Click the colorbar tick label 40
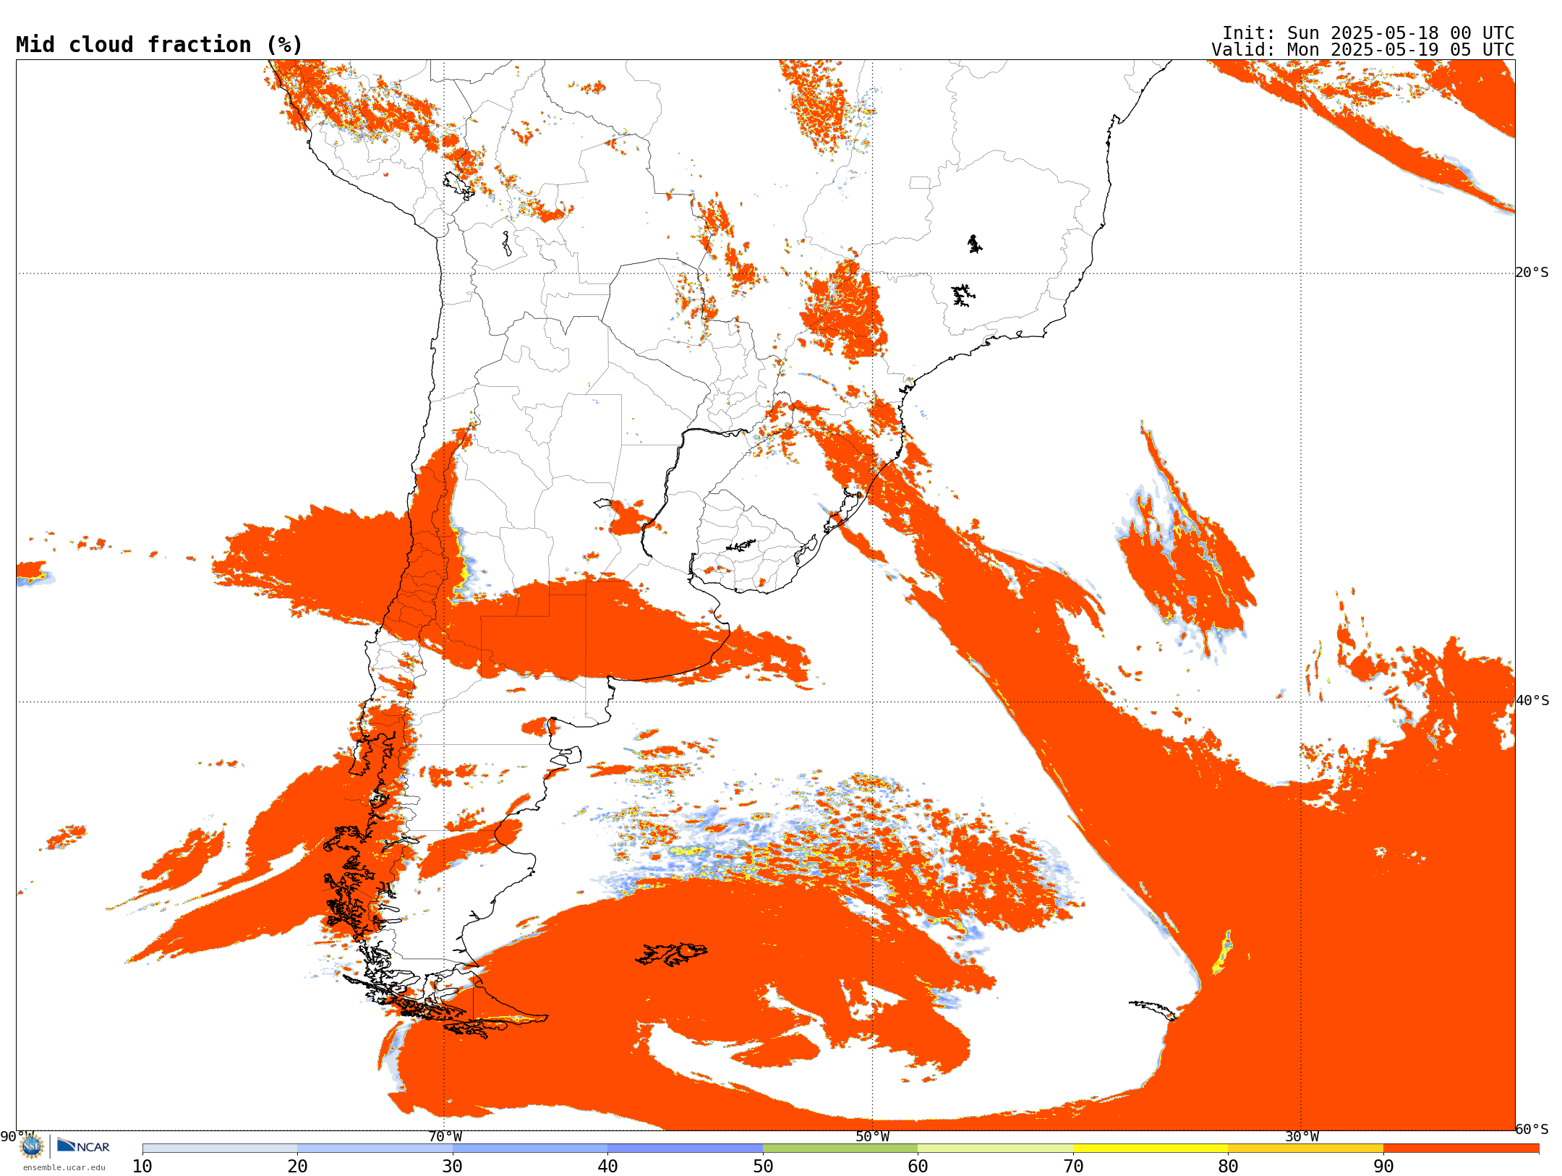 click(x=607, y=1167)
